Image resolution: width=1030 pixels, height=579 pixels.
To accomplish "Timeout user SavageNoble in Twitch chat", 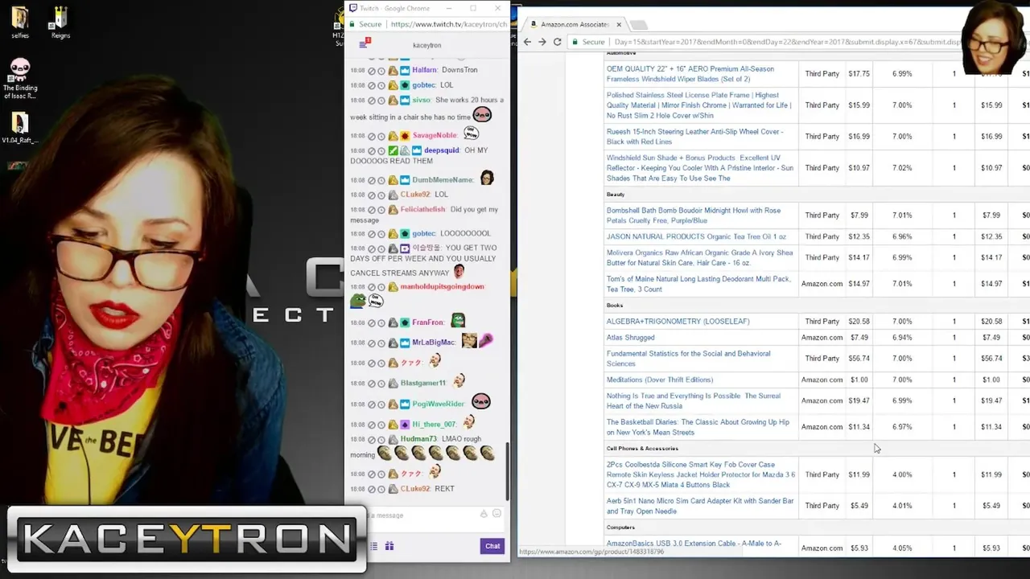I will coord(381,136).
